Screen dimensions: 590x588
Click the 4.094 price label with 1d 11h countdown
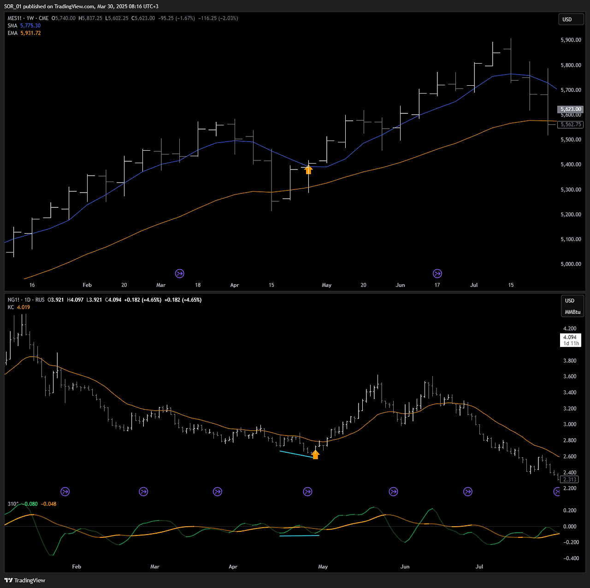pos(570,340)
